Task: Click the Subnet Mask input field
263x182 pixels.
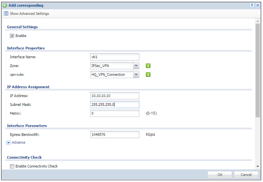Action: 115,105
